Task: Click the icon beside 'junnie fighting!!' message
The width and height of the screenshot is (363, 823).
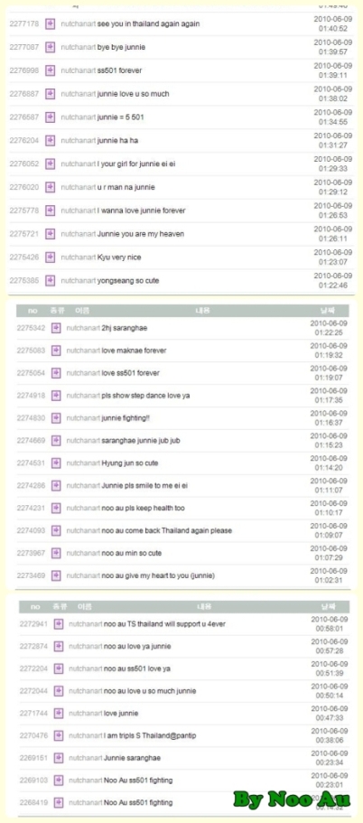Action: click(56, 418)
